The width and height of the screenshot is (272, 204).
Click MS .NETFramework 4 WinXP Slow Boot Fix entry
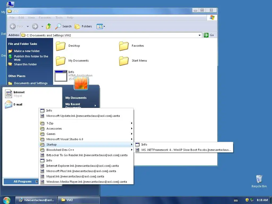click(184, 150)
